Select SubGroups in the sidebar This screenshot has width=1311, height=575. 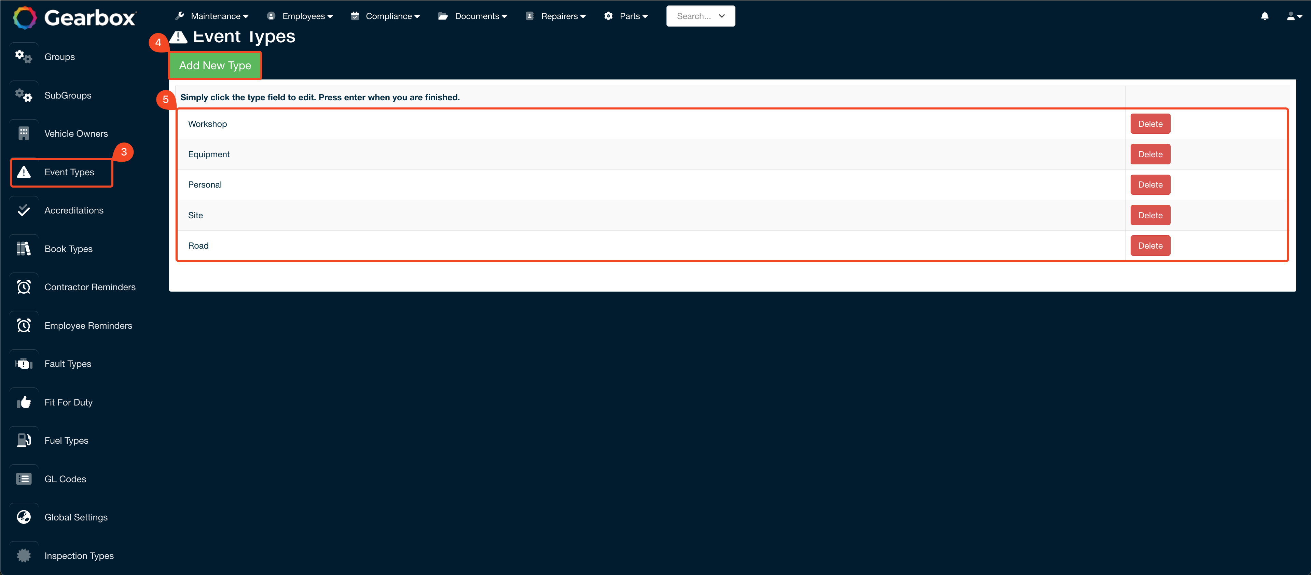point(68,95)
